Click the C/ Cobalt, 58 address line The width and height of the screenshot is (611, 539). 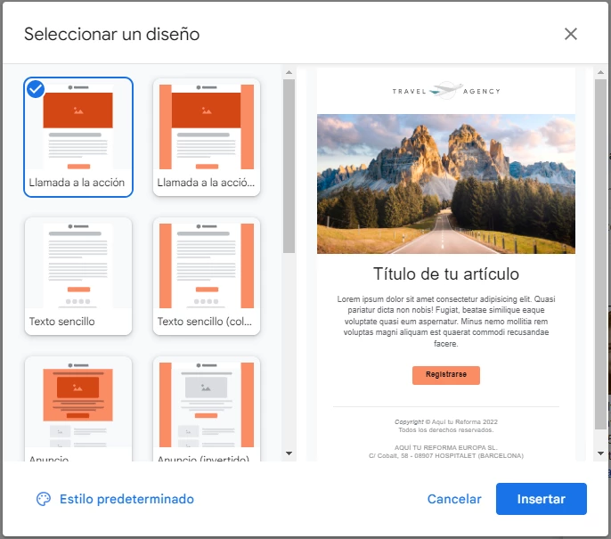click(446, 455)
